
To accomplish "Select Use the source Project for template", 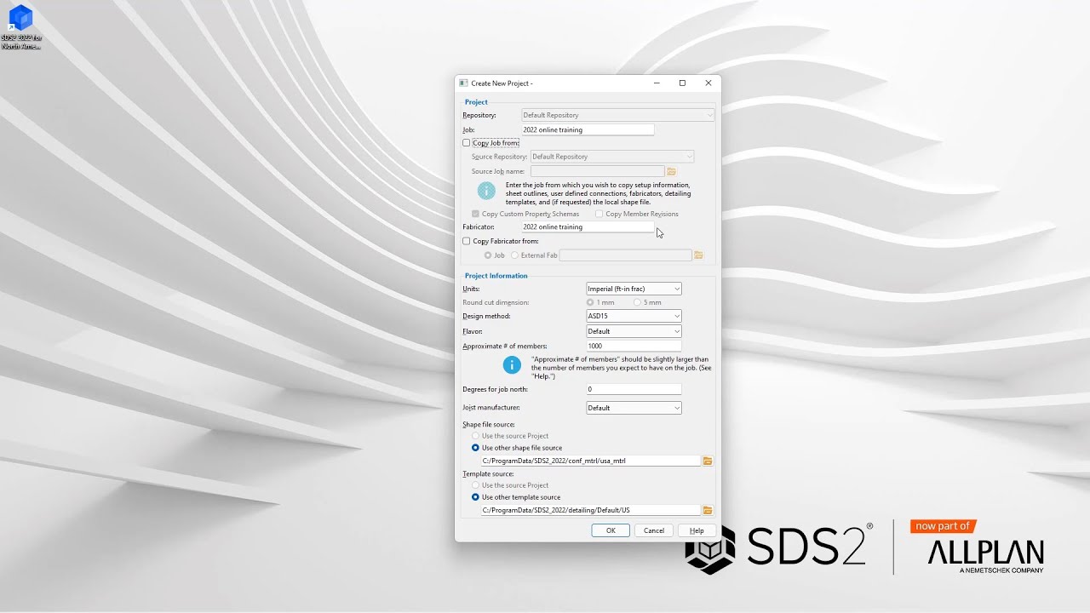I will 475,485.
